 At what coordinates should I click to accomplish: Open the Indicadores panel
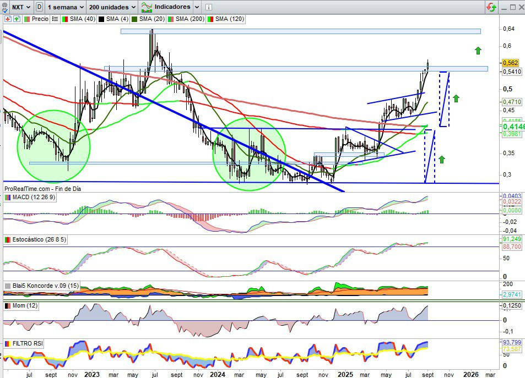pos(166,7)
